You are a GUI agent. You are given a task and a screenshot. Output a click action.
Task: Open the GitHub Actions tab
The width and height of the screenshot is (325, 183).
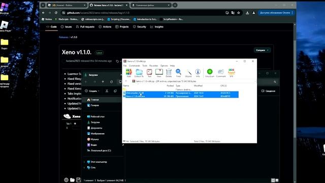click(105, 27)
